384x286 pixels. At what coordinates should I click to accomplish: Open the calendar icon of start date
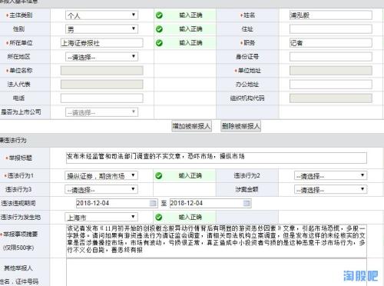point(153,203)
